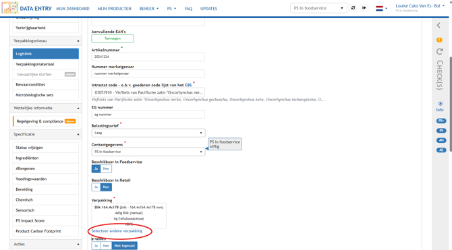Click the AO badge in right panel
452x250 pixels.
click(441, 140)
